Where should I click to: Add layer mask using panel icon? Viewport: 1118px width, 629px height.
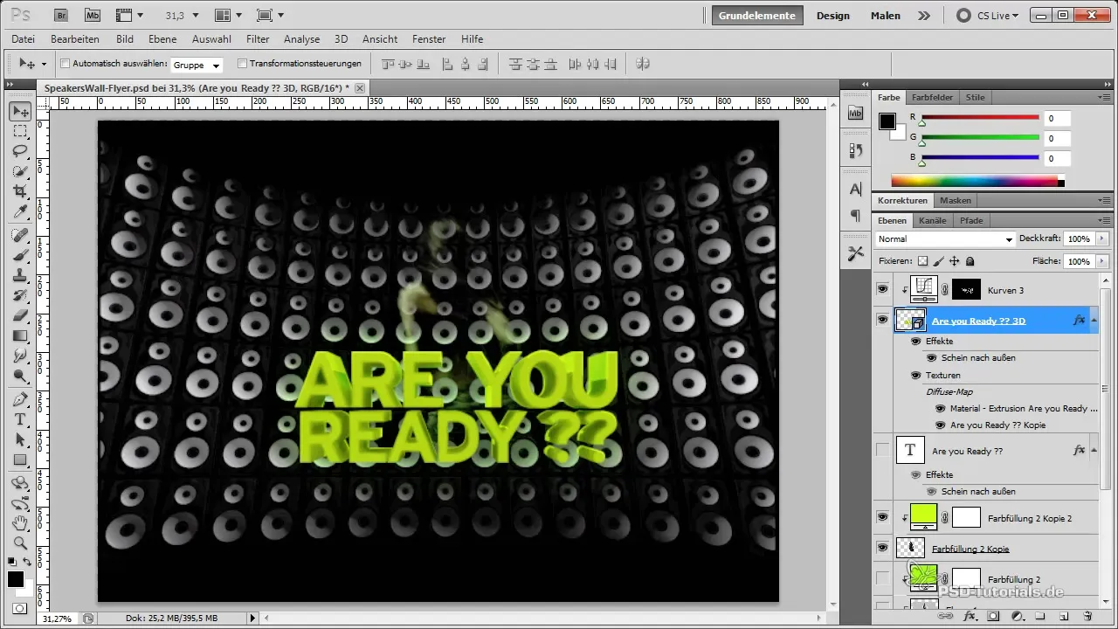[992, 616]
